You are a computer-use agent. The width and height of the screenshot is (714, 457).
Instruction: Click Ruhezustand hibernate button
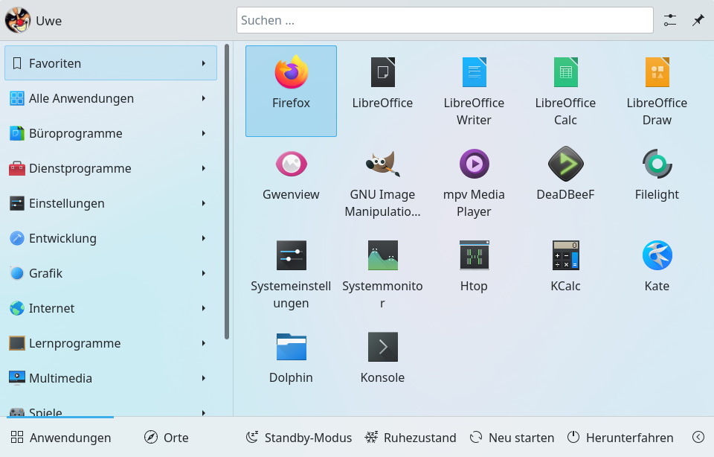click(411, 438)
